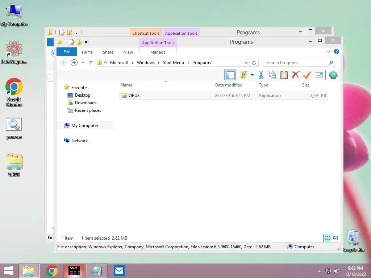Expand the folder options dropdown arrow

[252, 75]
